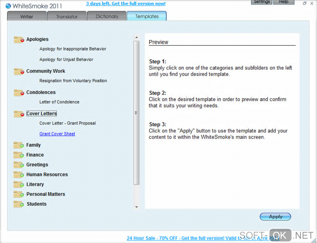This screenshot has width=317, height=243.
Task: Select the Cover Letters category label
Action: tap(42, 114)
